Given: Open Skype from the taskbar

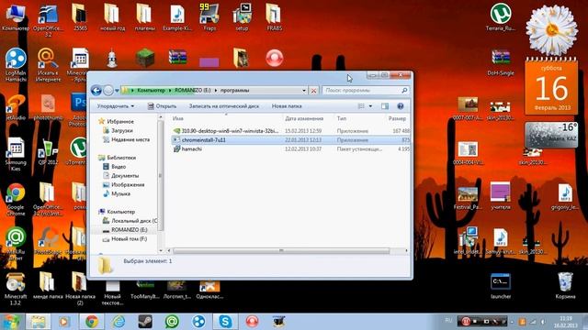Looking at the screenshot, I should pos(225,322).
